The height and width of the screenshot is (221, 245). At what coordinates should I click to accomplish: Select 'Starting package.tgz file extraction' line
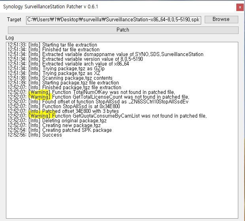[63, 83]
